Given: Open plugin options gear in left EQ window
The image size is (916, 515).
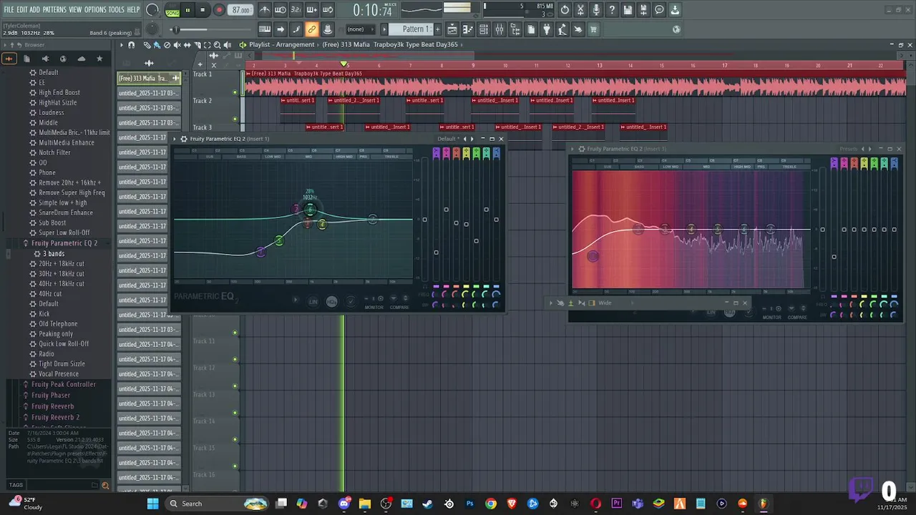Looking at the screenshot, I should [184, 139].
